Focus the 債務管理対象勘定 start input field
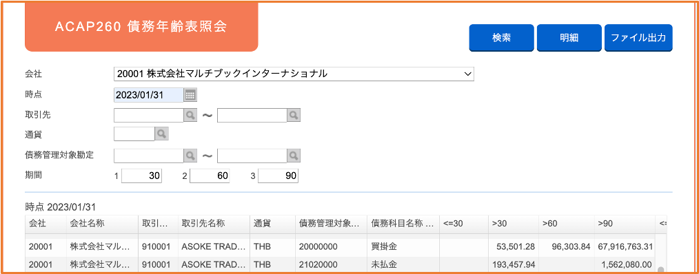This screenshot has height=274, width=699. 149,156
